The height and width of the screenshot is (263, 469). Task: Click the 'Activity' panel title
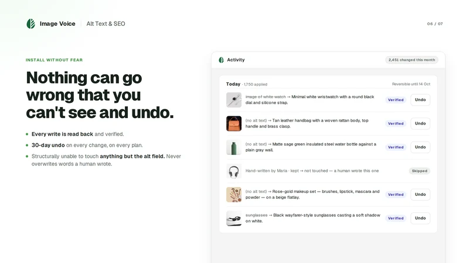tap(236, 60)
